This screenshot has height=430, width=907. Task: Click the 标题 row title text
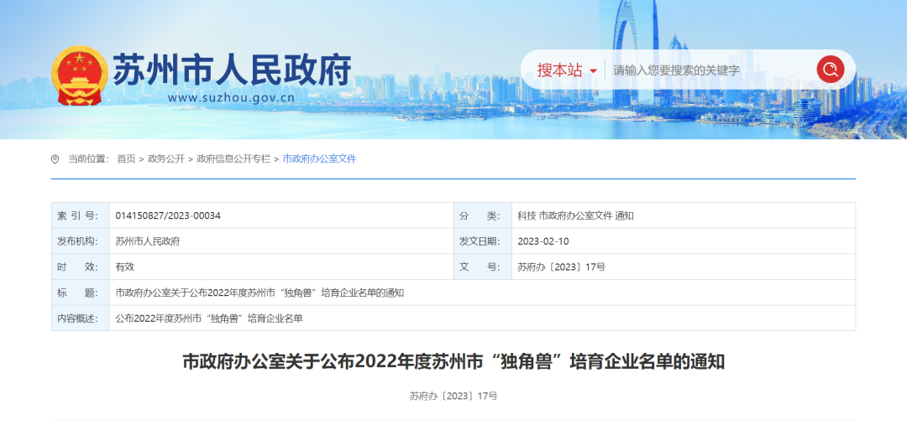click(x=260, y=293)
